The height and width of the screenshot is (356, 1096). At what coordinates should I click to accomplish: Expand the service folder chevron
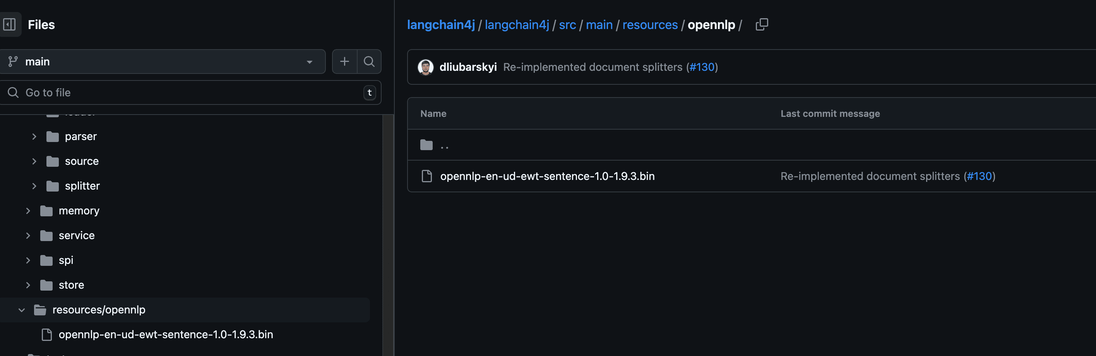(28, 236)
